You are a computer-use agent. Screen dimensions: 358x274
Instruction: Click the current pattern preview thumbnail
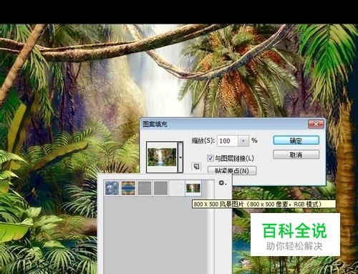click(162, 157)
